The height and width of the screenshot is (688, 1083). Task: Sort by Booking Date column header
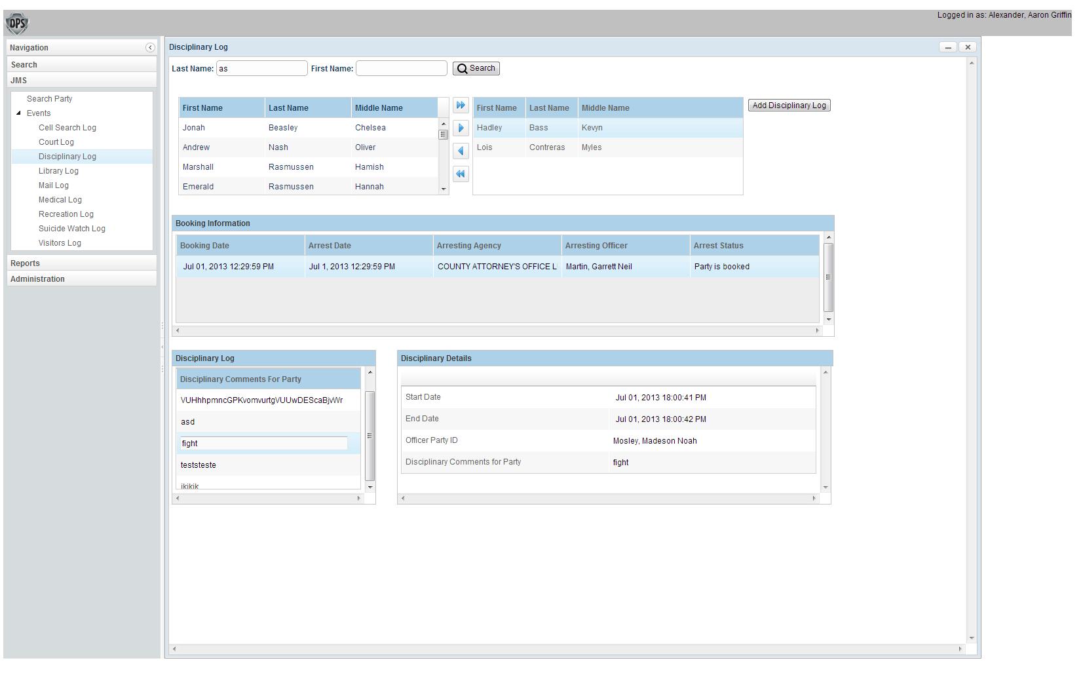pyautogui.click(x=240, y=245)
